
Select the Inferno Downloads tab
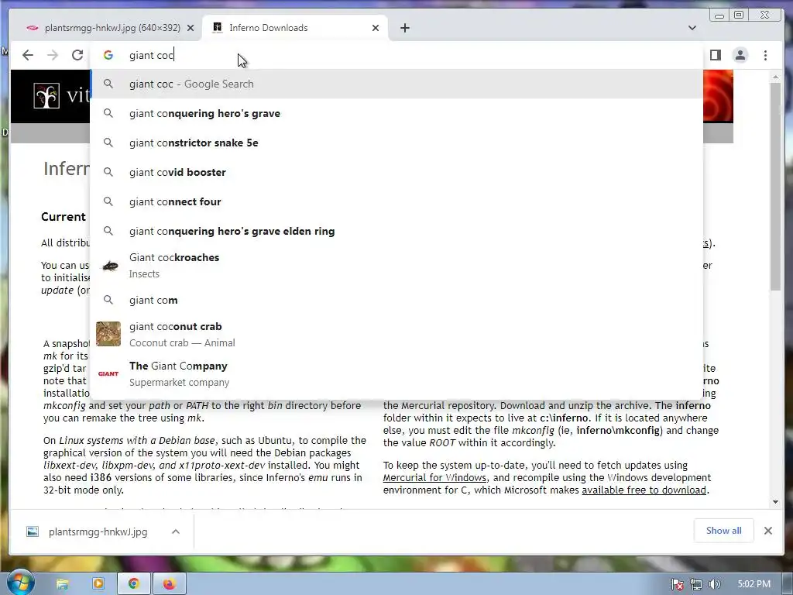pos(295,28)
